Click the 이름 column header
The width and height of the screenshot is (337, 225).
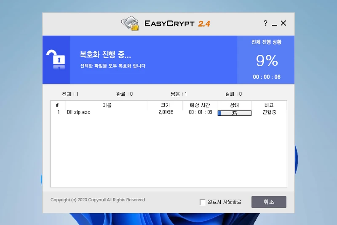coord(107,105)
